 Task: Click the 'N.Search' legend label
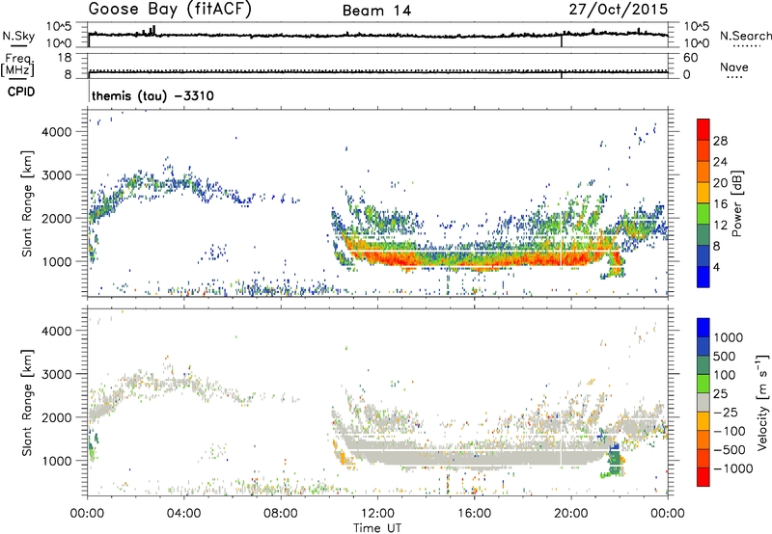(x=746, y=36)
